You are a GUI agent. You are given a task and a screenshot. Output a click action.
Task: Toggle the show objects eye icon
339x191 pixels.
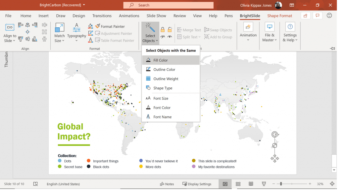(169, 37)
